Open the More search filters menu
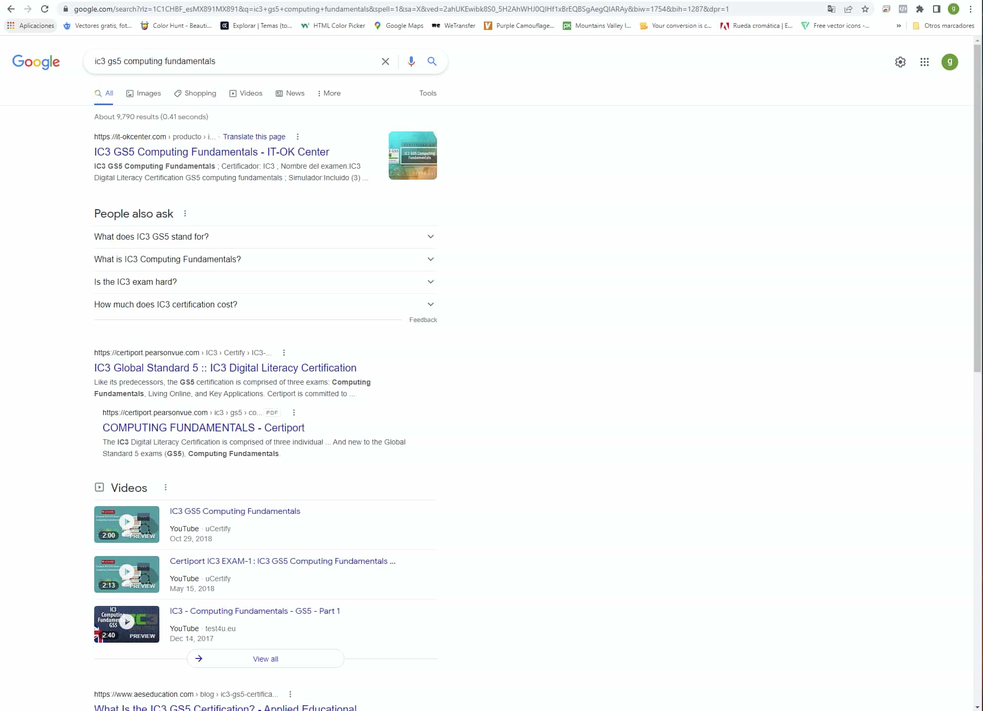Screen dimensions: 983x711 pos(329,93)
